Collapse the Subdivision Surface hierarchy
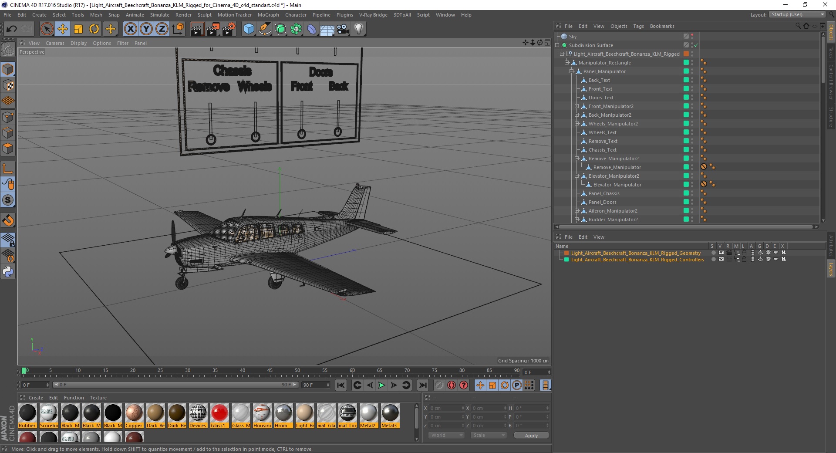This screenshot has width=836, height=453. click(557, 45)
